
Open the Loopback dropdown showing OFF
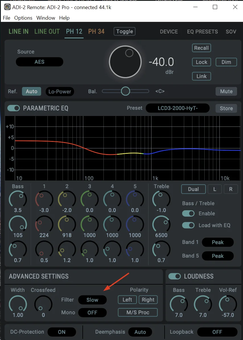pyautogui.click(x=217, y=332)
